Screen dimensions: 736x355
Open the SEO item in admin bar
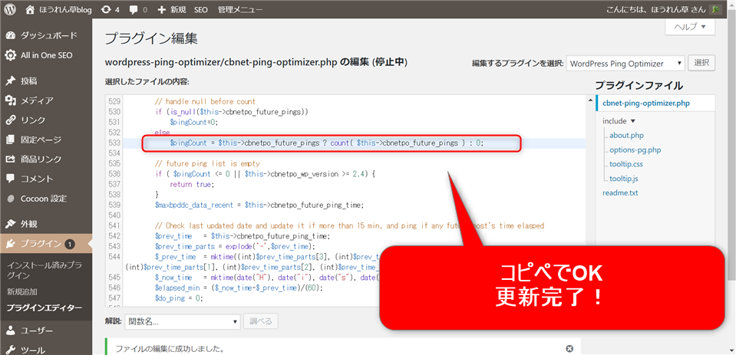(x=201, y=9)
